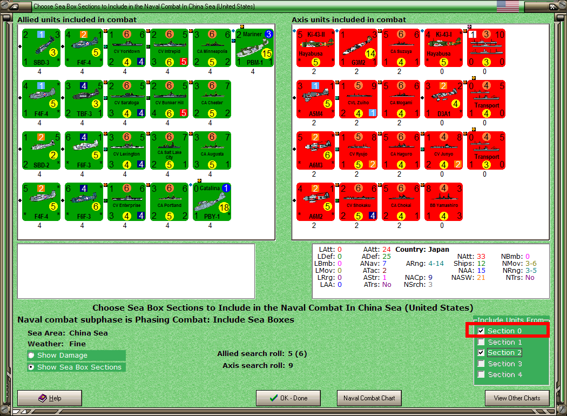Select the Axis Ki-43-II Hayabusa fighter
Image resolution: width=567 pixels, height=416 pixels.
pyautogui.click(x=316, y=48)
